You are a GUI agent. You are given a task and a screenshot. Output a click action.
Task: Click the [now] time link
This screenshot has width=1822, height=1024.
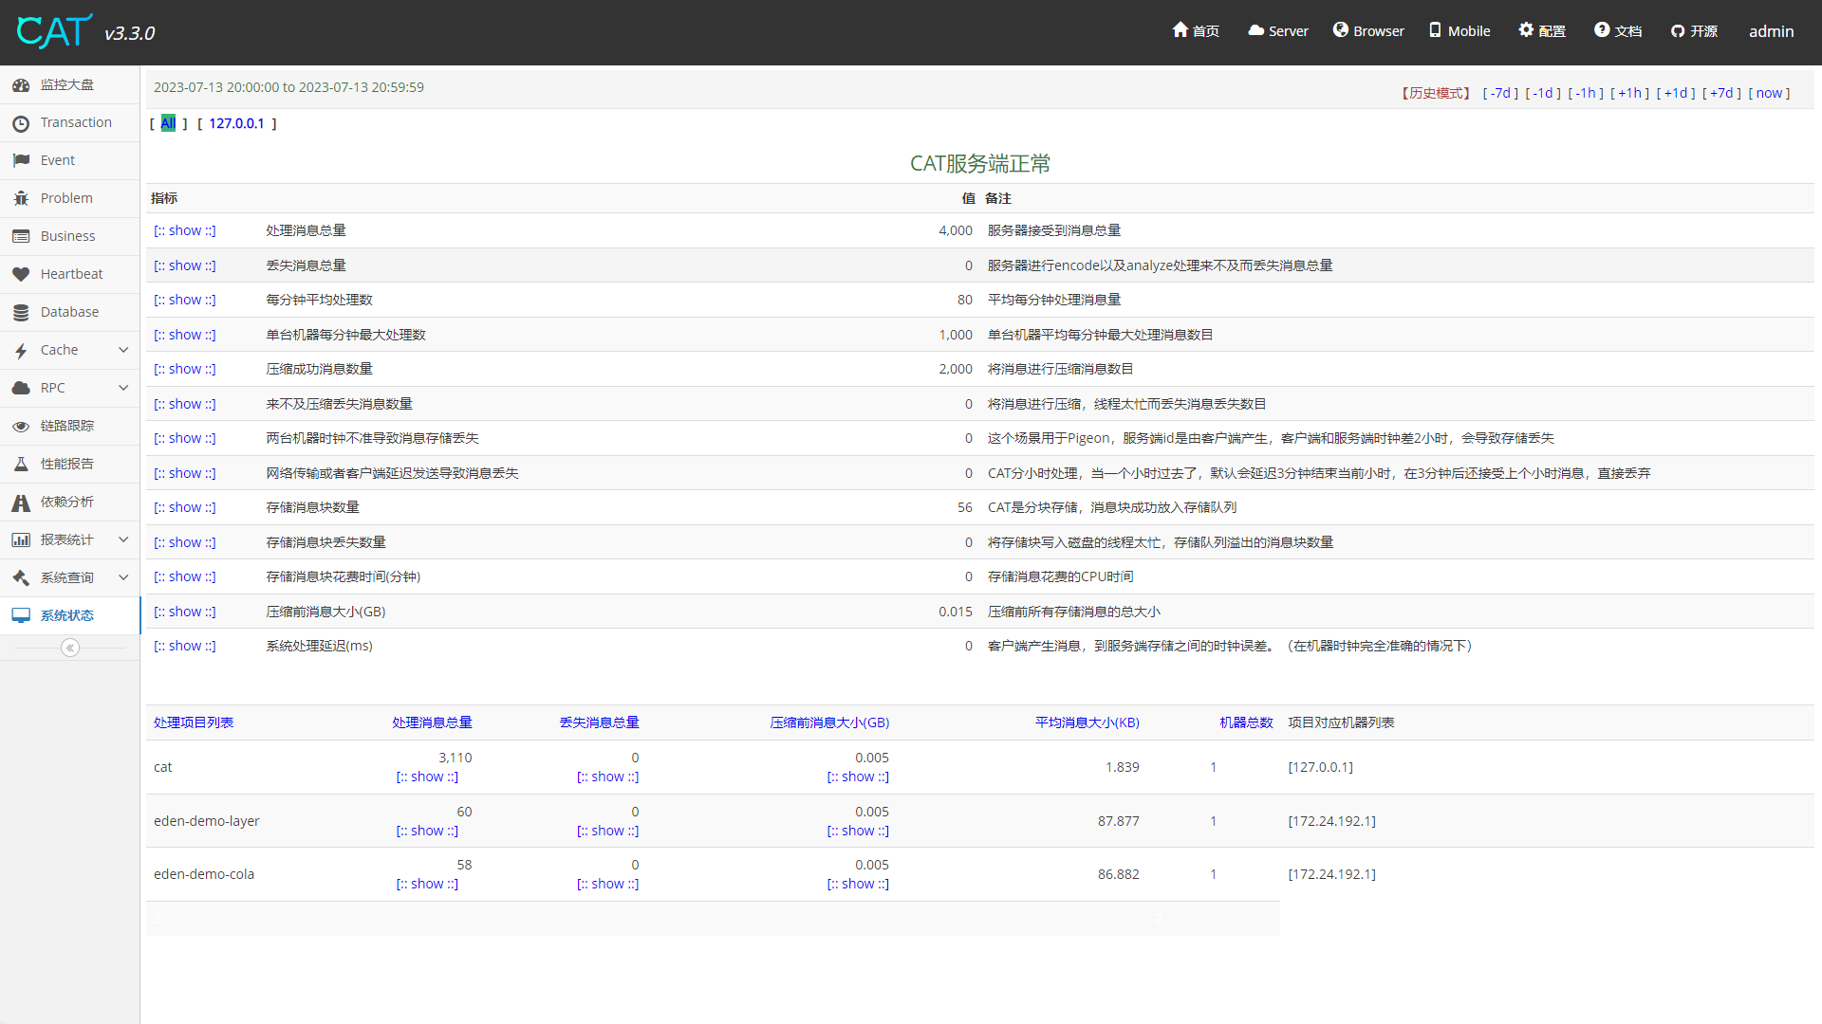[x=1769, y=93]
